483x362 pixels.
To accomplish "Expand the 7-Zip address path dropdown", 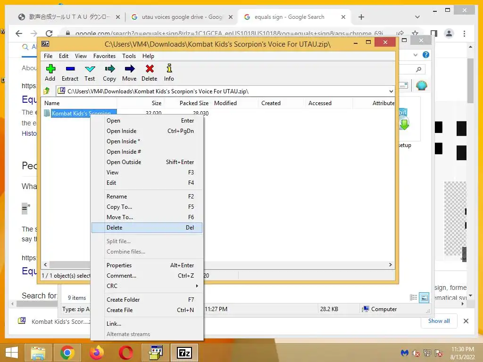I will click(391, 91).
